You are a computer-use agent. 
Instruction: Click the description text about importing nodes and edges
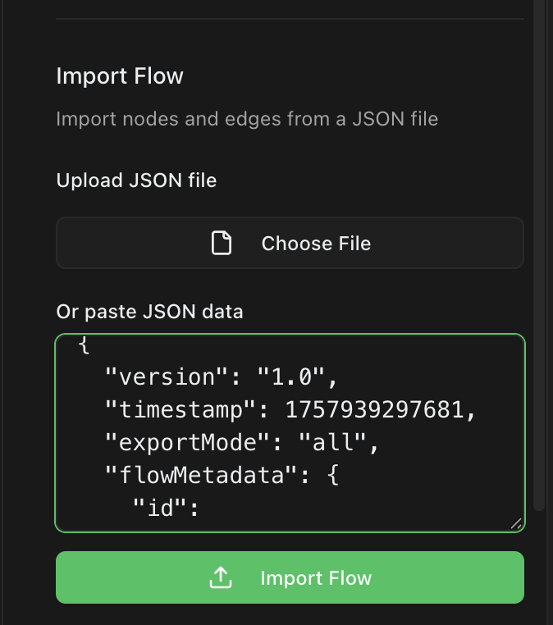click(x=247, y=119)
